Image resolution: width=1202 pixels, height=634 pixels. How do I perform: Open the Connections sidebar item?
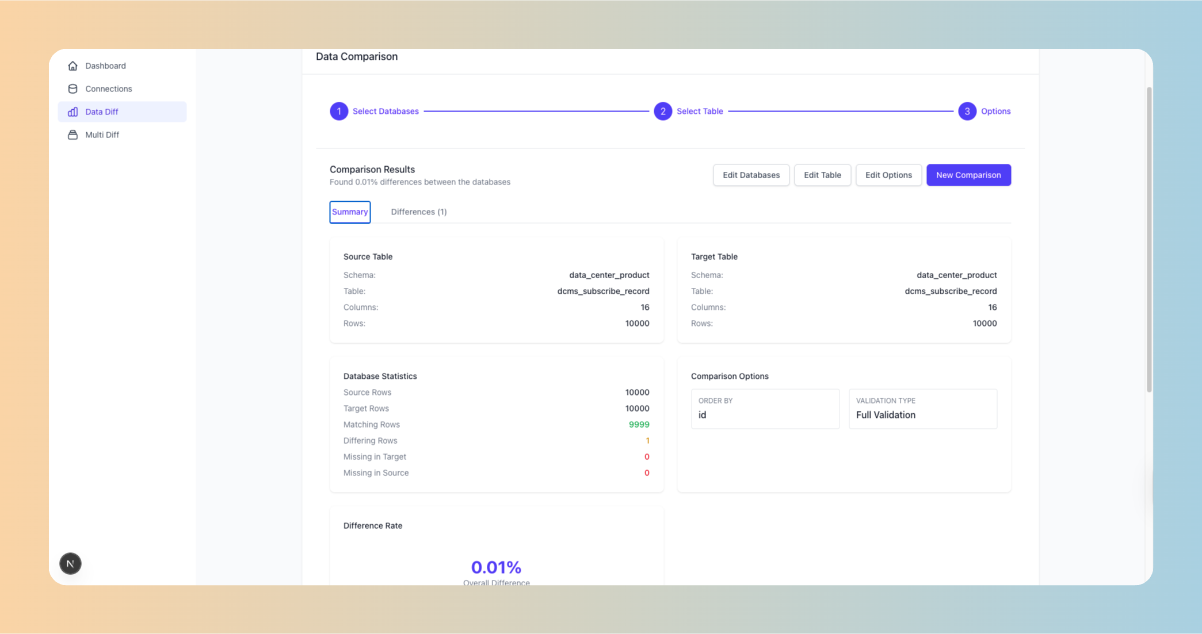pos(109,89)
